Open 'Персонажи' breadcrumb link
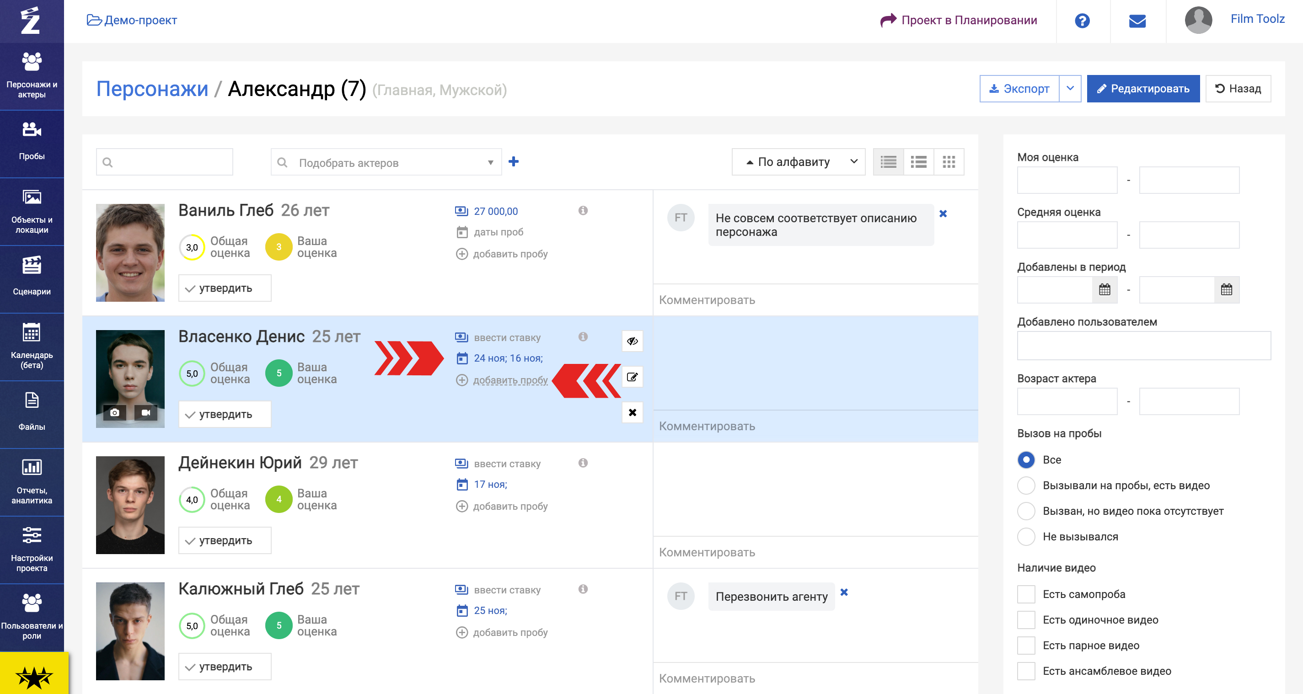The width and height of the screenshot is (1303, 694). tap(152, 89)
